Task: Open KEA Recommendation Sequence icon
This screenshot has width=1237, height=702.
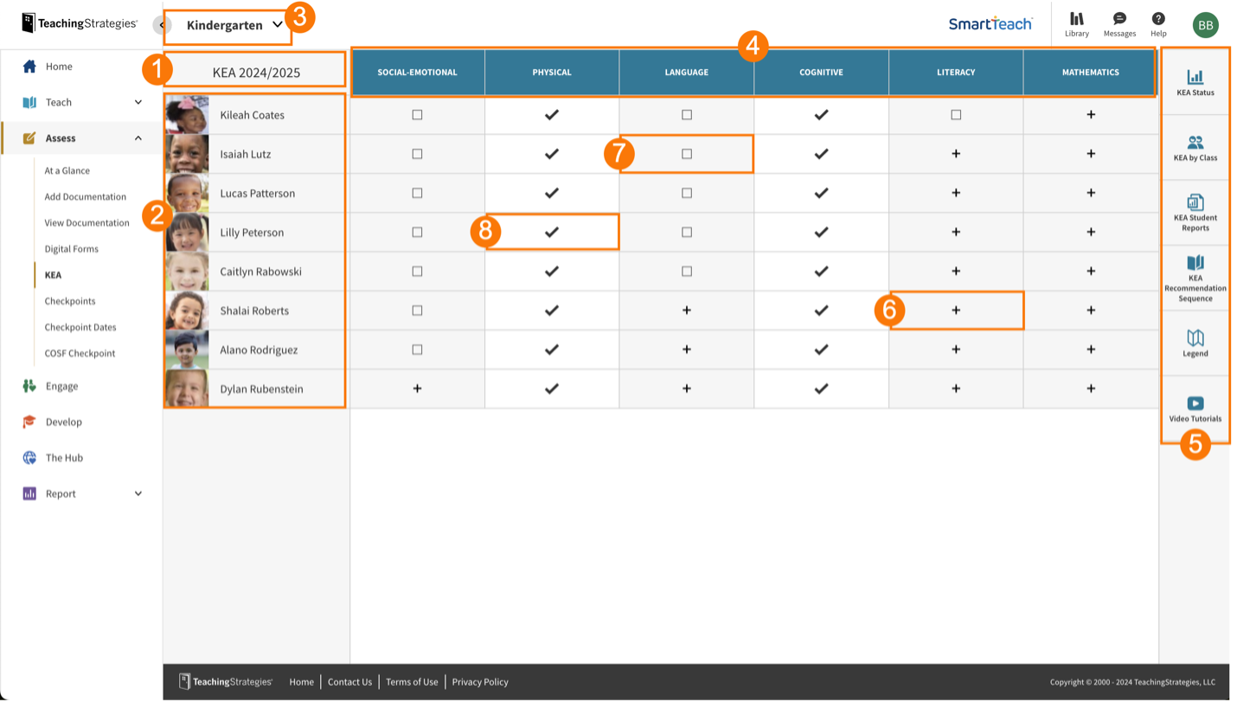Action: point(1195,264)
